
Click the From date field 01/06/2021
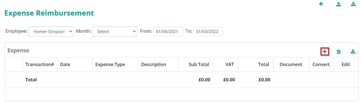pyautogui.click(x=168, y=31)
